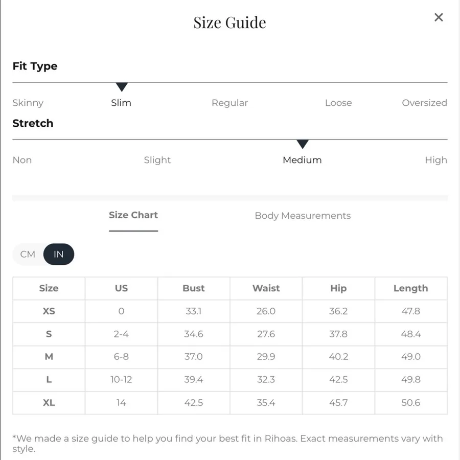Click the Length column header

click(411, 288)
